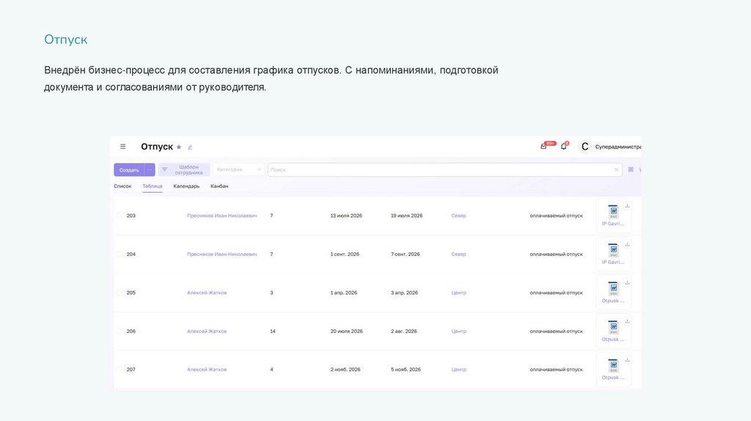Image resolution: width=751 pixels, height=421 pixels.
Task: Clear the search field with the X icon
Action: coord(616,170)
